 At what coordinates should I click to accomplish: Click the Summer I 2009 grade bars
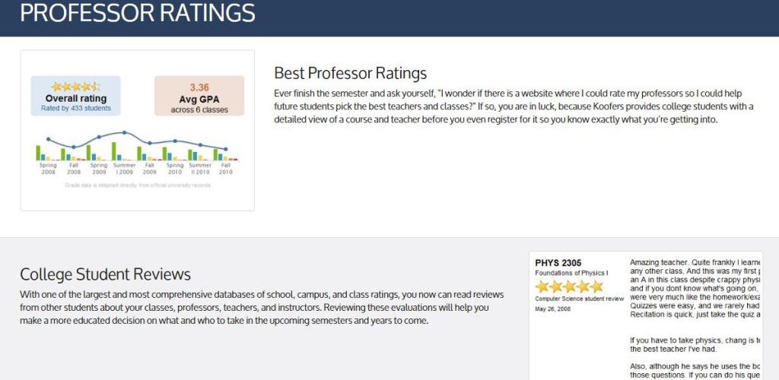pos(123,153)
